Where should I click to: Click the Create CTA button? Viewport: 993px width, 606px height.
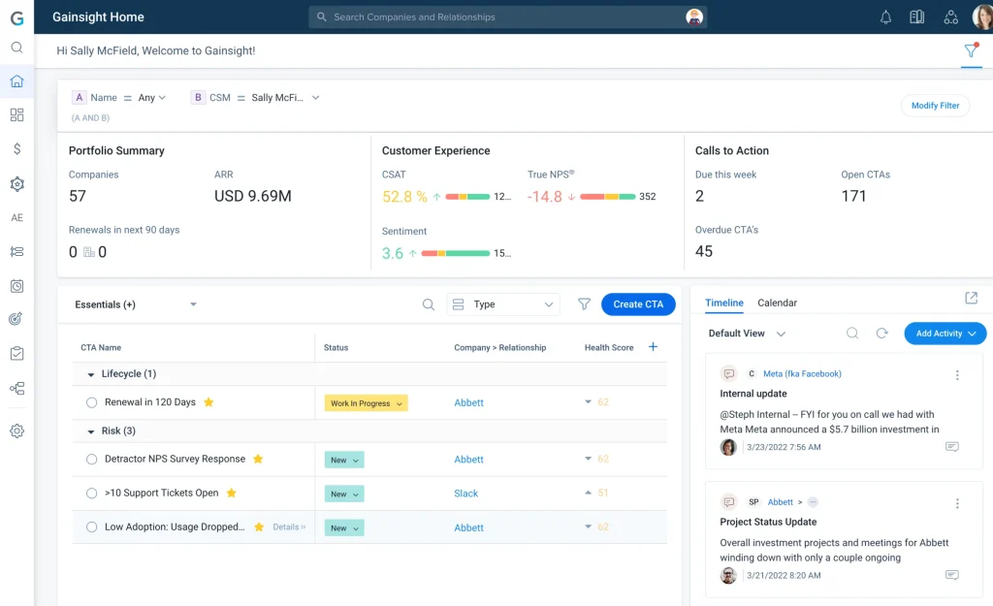point(638,303)
